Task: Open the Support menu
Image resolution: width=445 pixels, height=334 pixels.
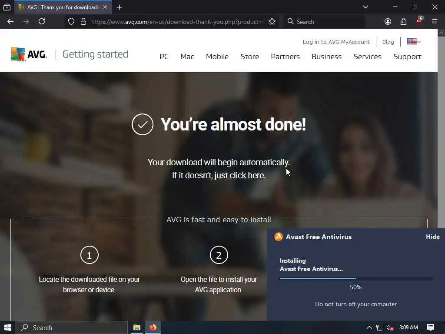Action: [407, 57]
